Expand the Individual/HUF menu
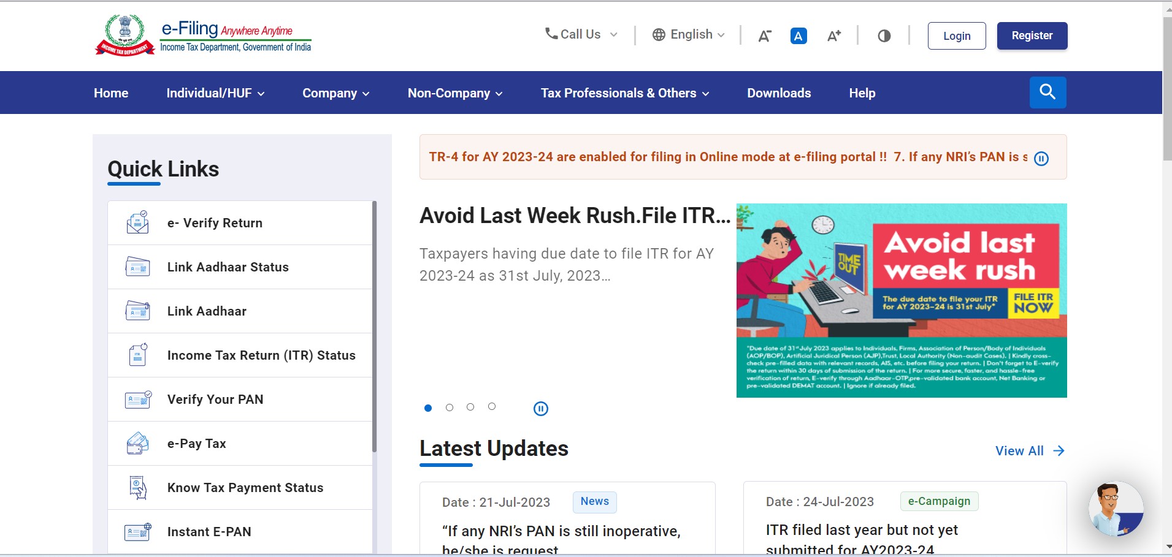 pos(215,93)
